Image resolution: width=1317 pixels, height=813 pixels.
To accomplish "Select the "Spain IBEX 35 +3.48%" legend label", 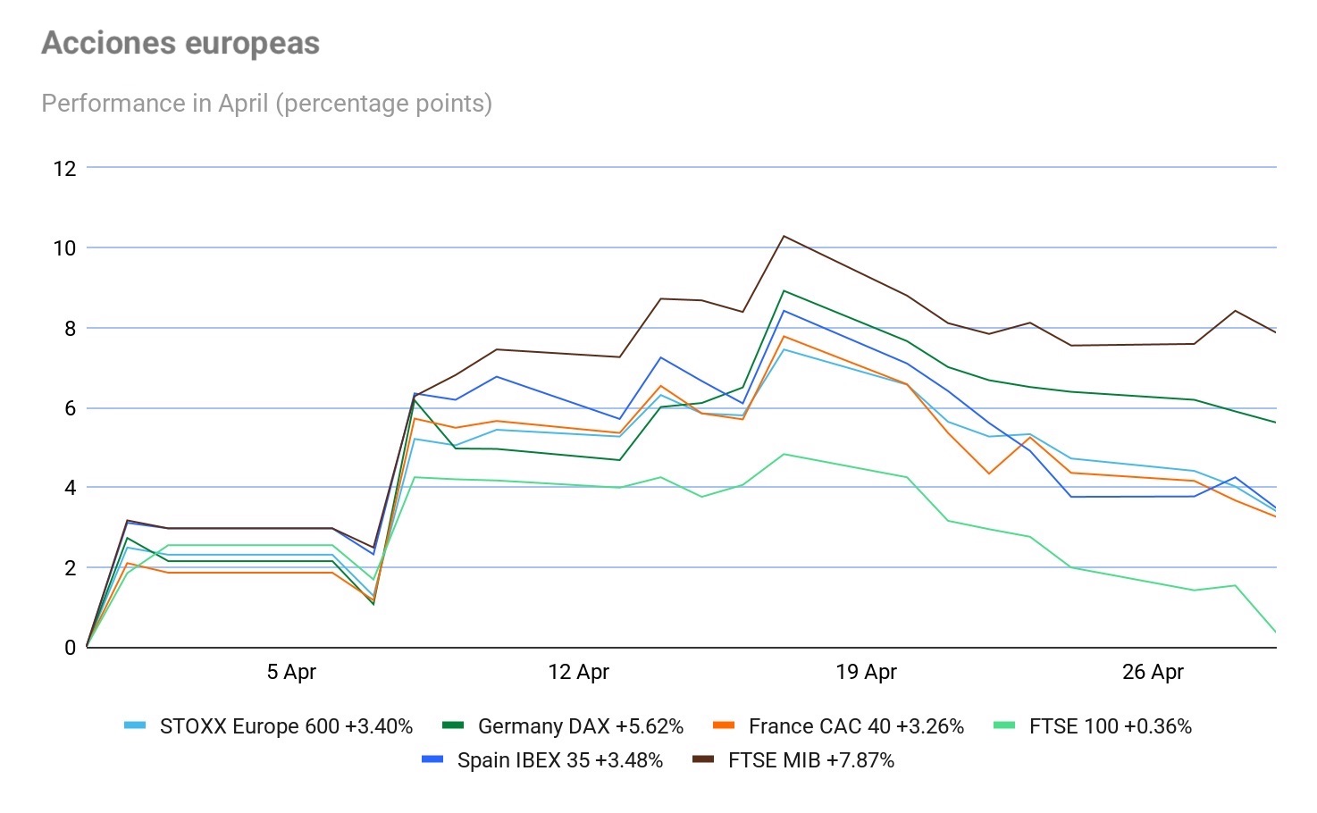I will 559,760.
